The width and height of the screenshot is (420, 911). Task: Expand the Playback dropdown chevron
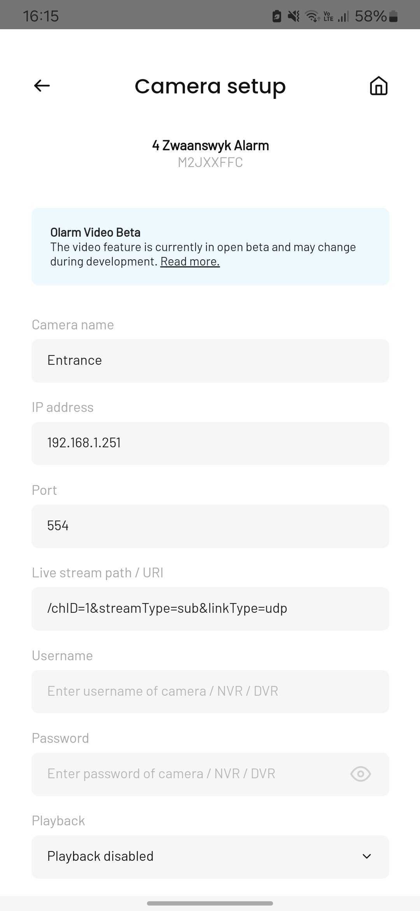367,856
